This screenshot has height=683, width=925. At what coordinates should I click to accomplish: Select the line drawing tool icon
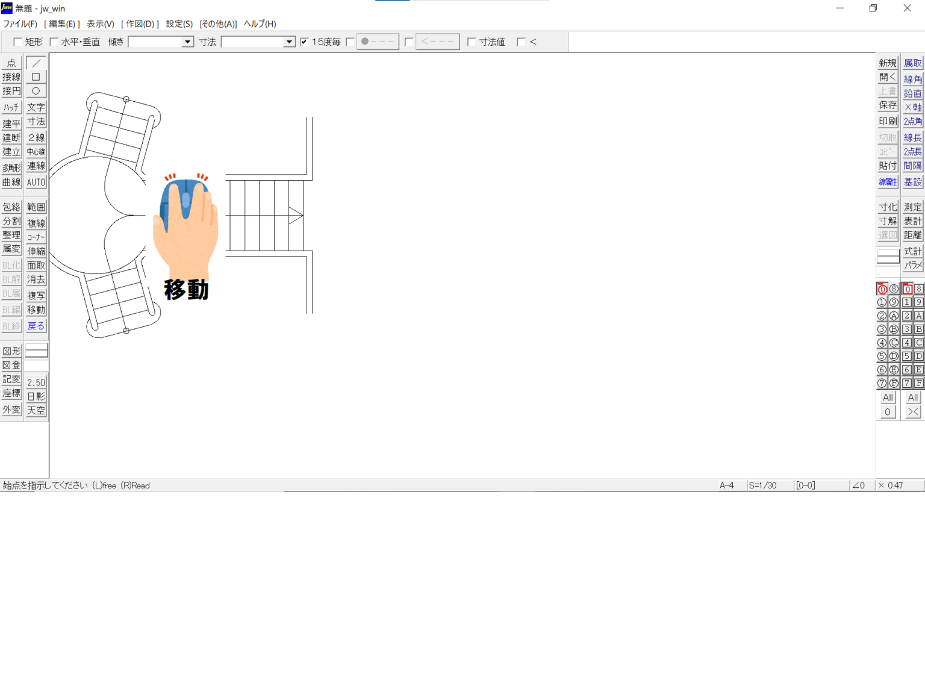tap(36, 63)
